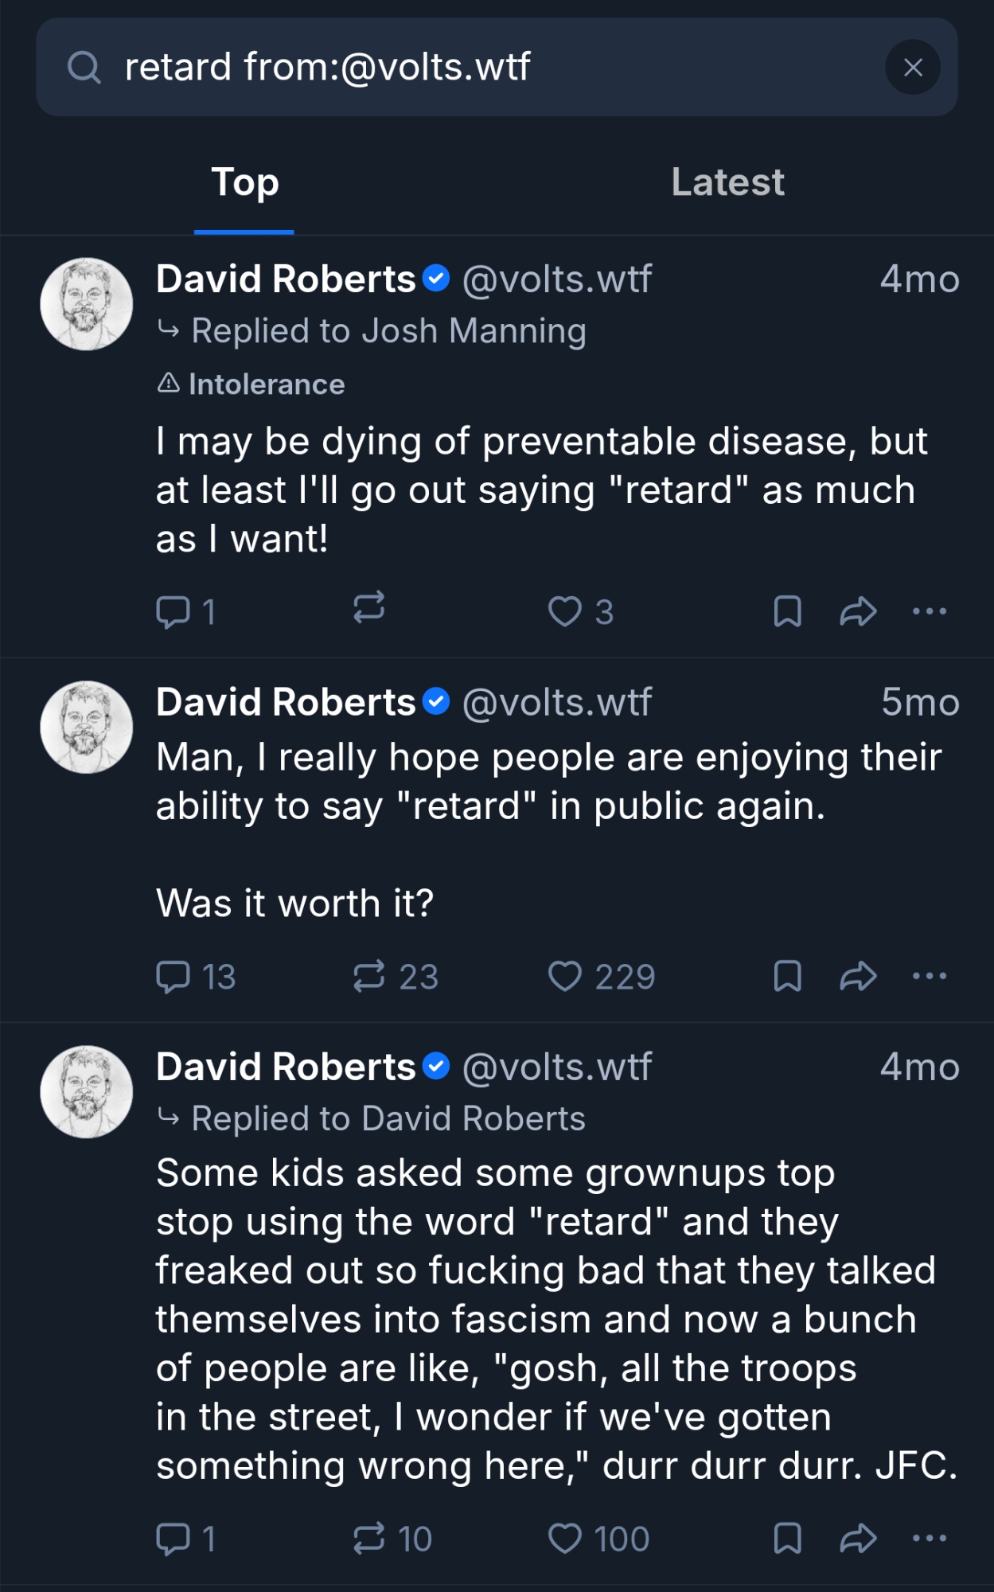
Task: Like the "Was it worth it?" post
Action: tap(565, 977)
